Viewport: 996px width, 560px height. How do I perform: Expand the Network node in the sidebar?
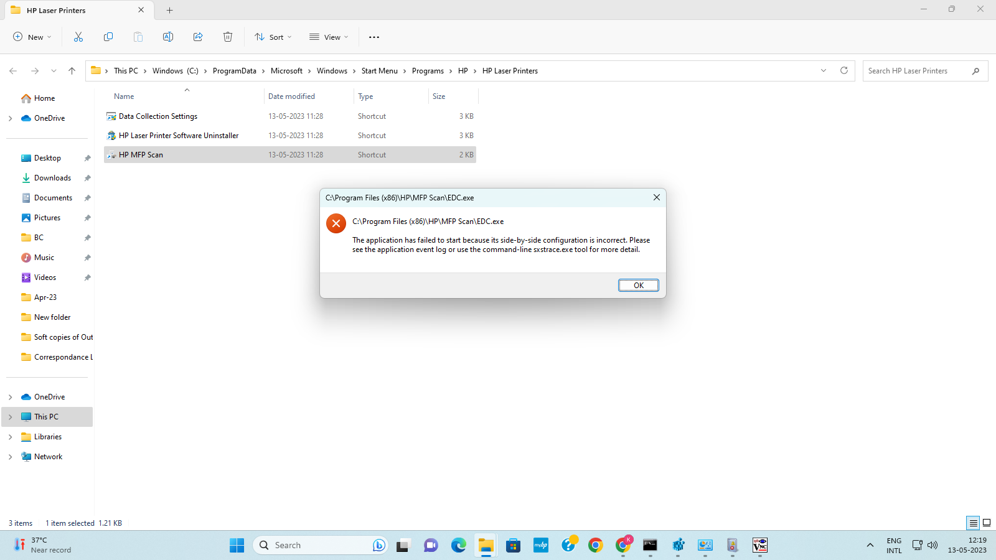(10, 456)
